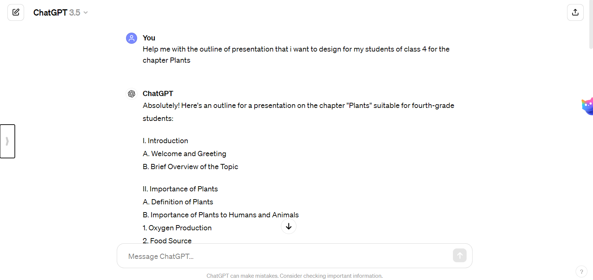
Task: Expand the sidebar using left edge handle
Action: [7, 141]
